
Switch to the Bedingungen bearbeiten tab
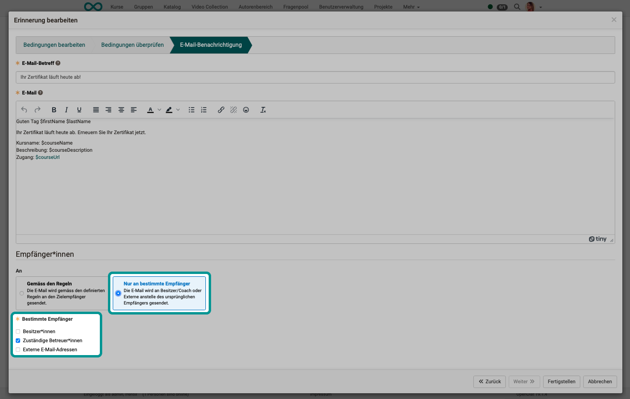point(54,44)
